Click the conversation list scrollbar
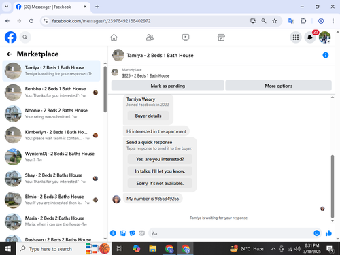Screen dimensions: 340x255 click(x=105, y=90)
